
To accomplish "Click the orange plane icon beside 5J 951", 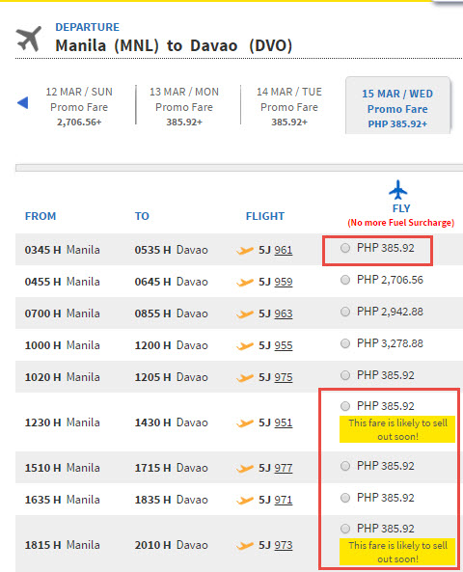I will [245, 423].
